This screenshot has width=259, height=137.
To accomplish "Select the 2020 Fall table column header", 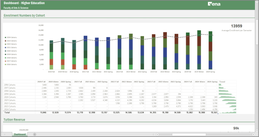I will [x=41, y=82].
